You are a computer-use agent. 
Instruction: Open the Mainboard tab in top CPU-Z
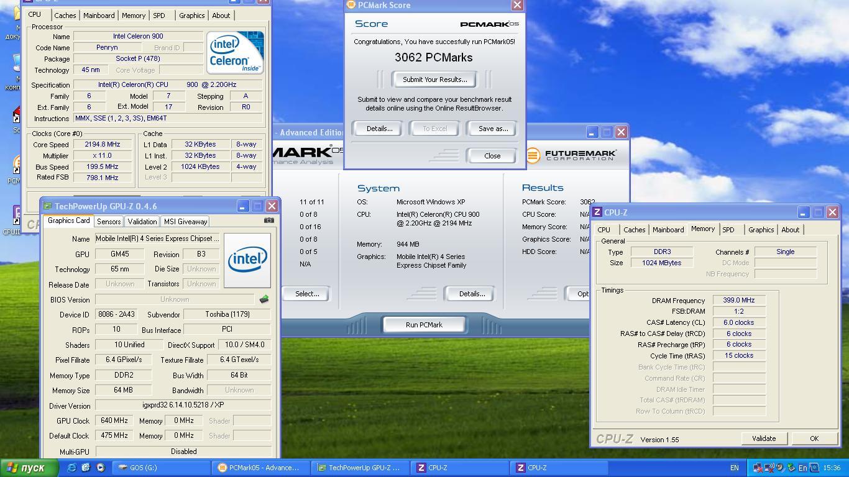[99, 16]
